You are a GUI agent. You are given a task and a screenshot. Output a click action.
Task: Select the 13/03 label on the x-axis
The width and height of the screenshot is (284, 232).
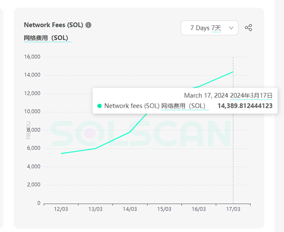click(95, 209)
